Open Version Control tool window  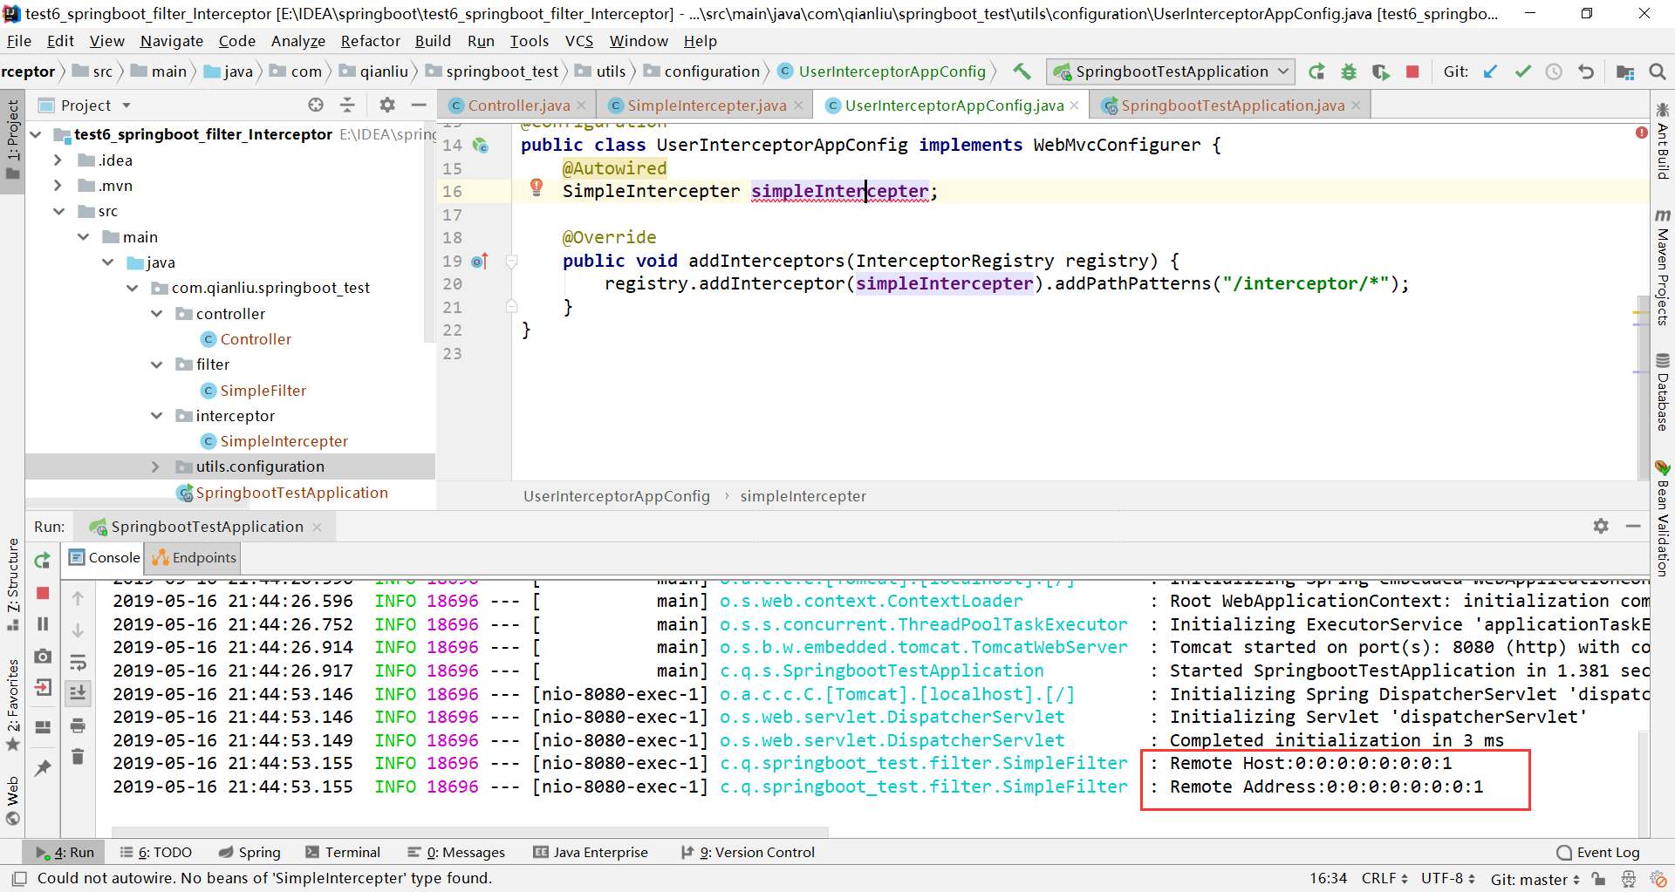click(x=748, y=852)
